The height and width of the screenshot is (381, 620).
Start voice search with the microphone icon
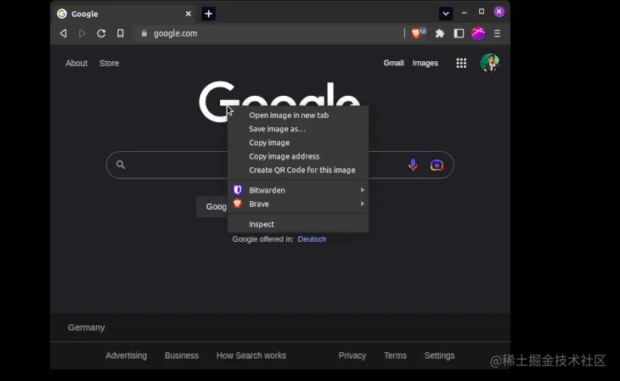coord(413,165)
